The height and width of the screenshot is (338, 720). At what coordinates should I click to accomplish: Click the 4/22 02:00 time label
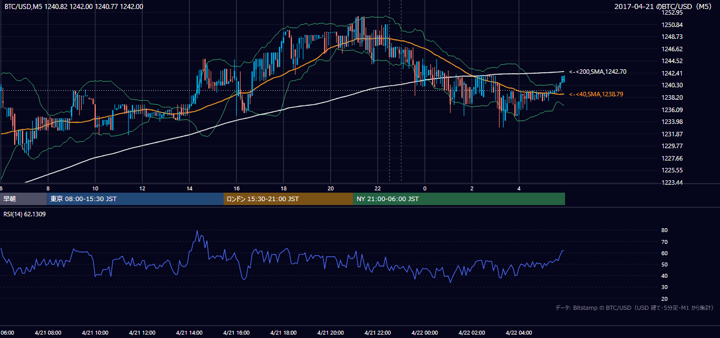472,333
